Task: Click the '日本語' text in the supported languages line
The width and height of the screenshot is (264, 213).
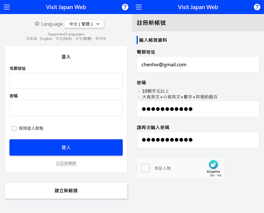Action: point(32,39)
